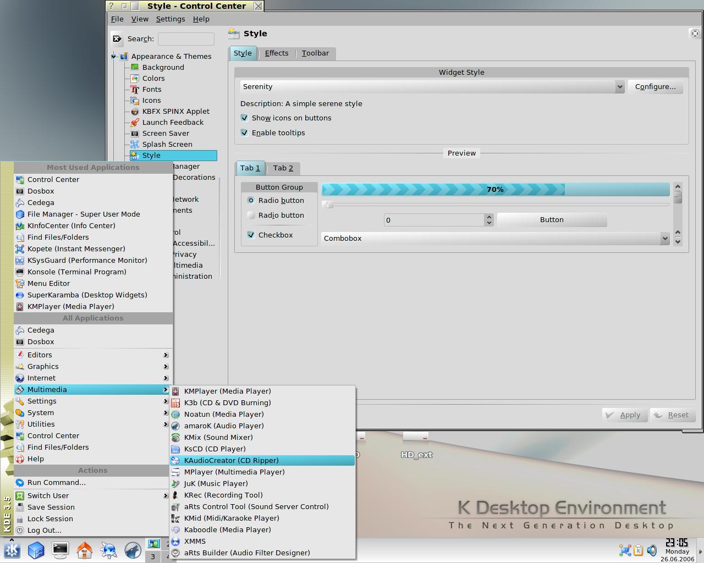
Task: Switch to the Effects tab
Action: click(x=277, y=53)
